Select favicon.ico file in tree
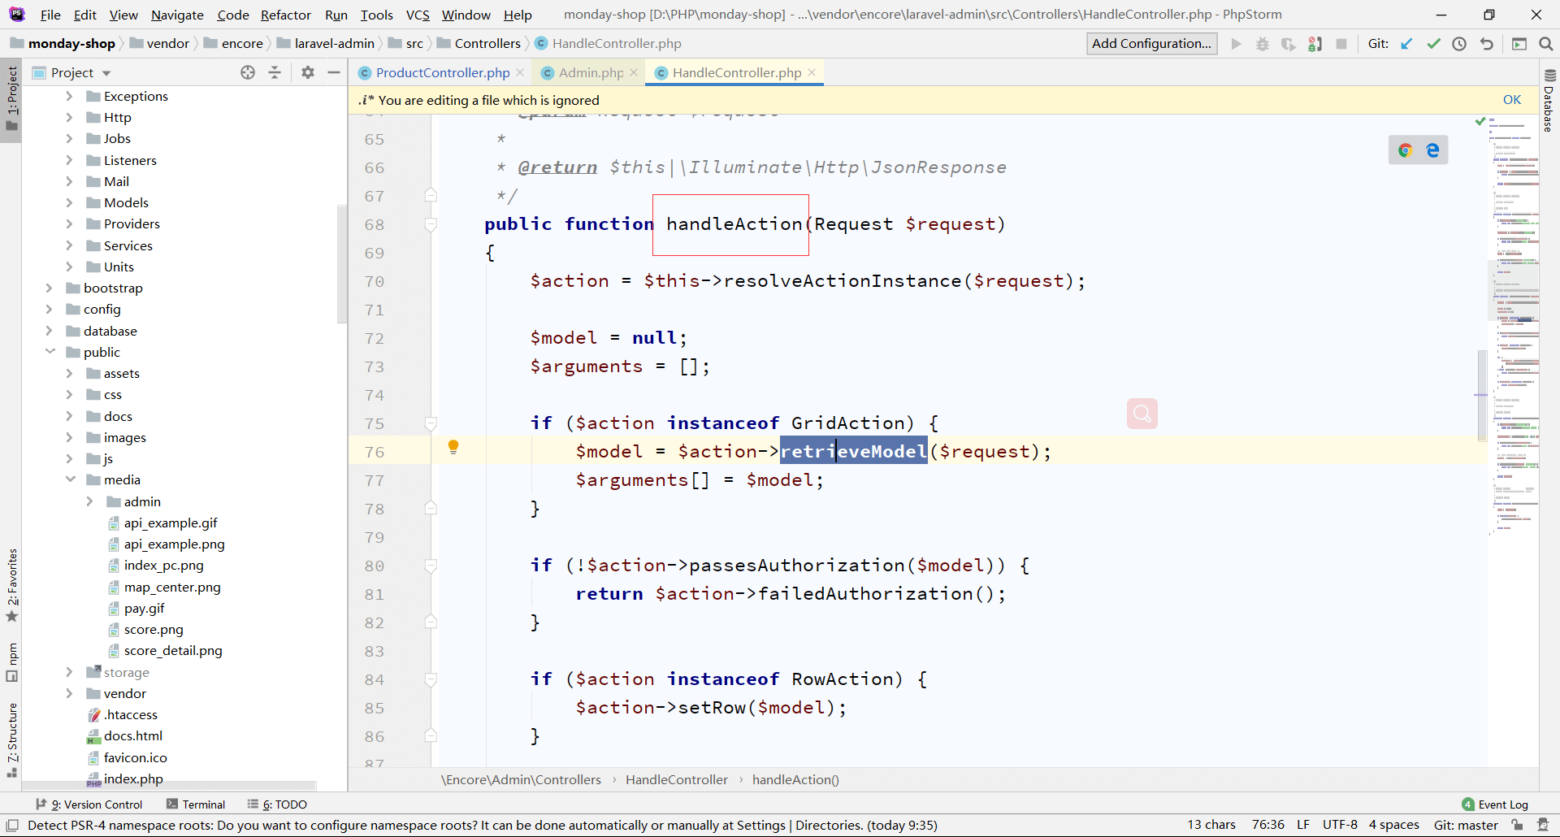Image resolution: width=1560 pixels, height=837 pixels. pyautogui.click(x=135, y=757)
